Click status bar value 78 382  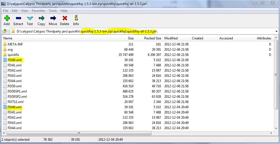[x=48, y=140]
